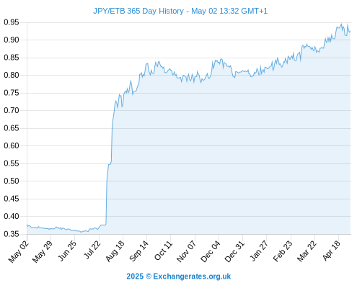Select the Mar 22 date label
This screenshot has height=288, width=357.
[x=307, y=251]
